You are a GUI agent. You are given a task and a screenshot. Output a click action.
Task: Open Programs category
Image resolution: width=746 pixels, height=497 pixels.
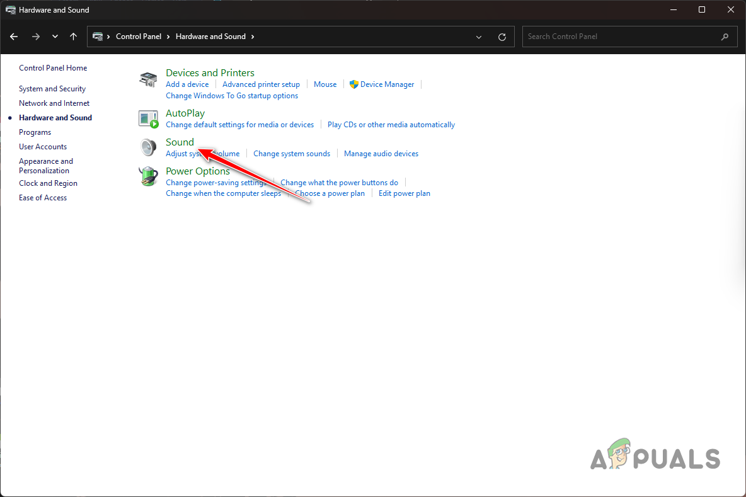(35, 132)
